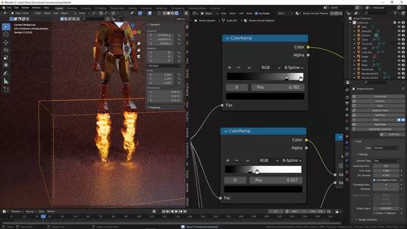This screenshot has height=229, width=407.
Task: Open the Global transform orientation dropdown
Action: [81, 13]
